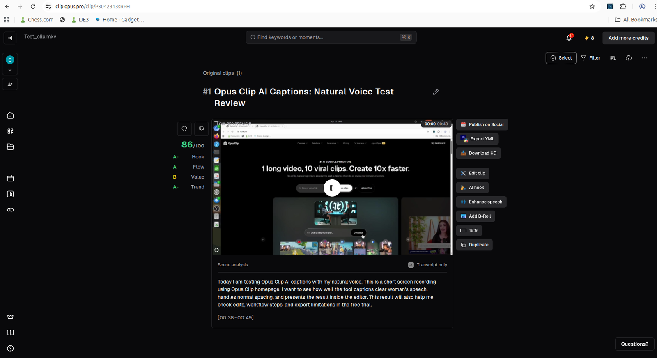This screenshot has width=657, height=358.
Task: Open the Chess.com bookmark
Action: [37, 20]
